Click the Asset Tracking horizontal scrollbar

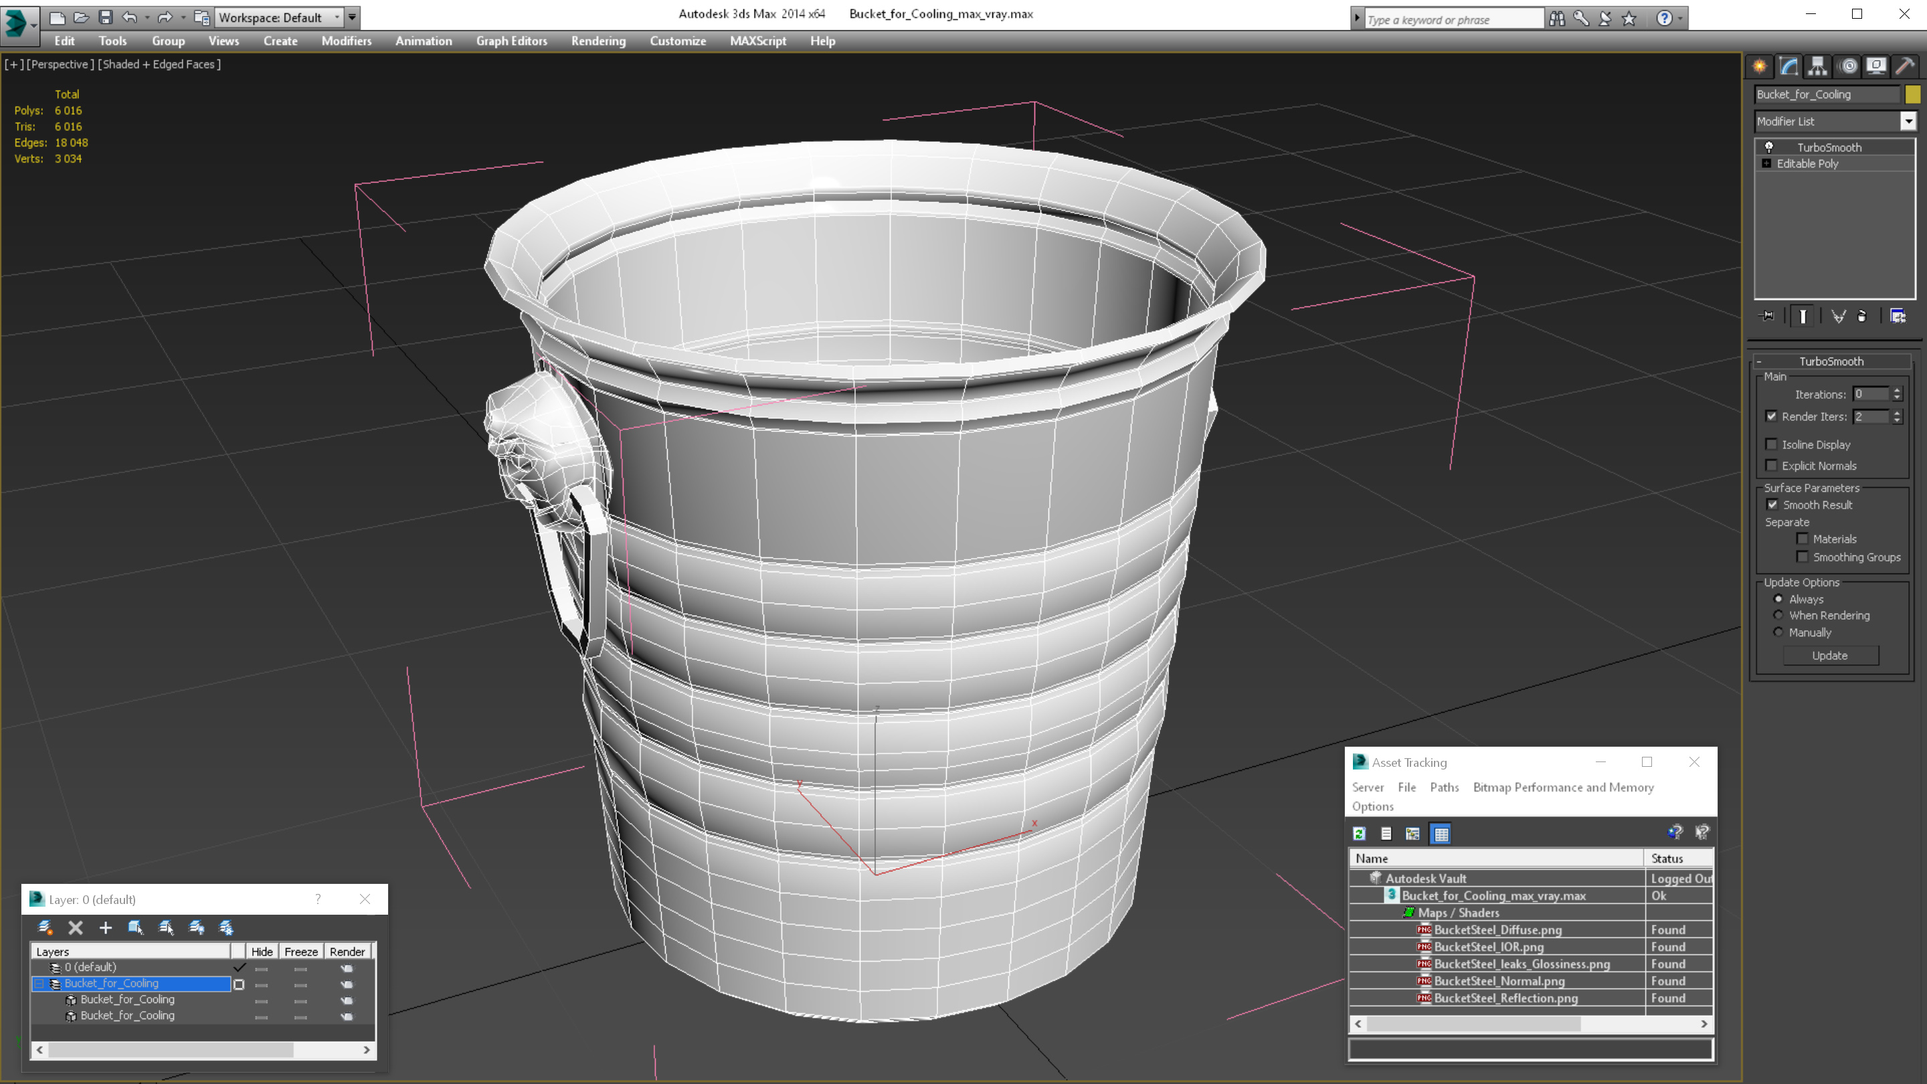[x=1530, y=1023]
